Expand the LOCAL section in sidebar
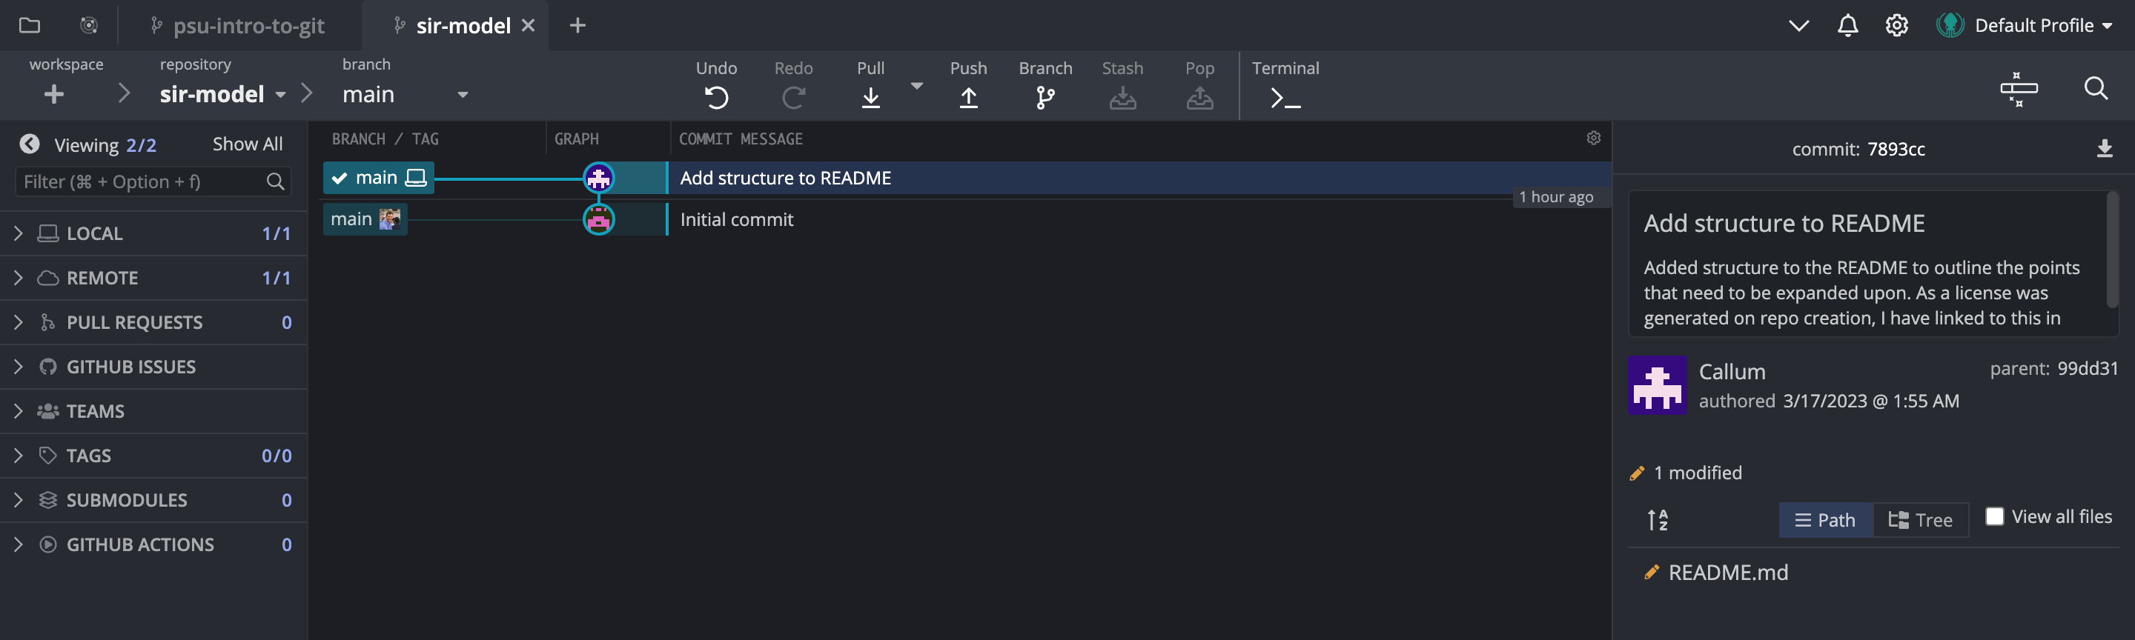This screenshot has width=2135, height=640. tap(19, 233)
